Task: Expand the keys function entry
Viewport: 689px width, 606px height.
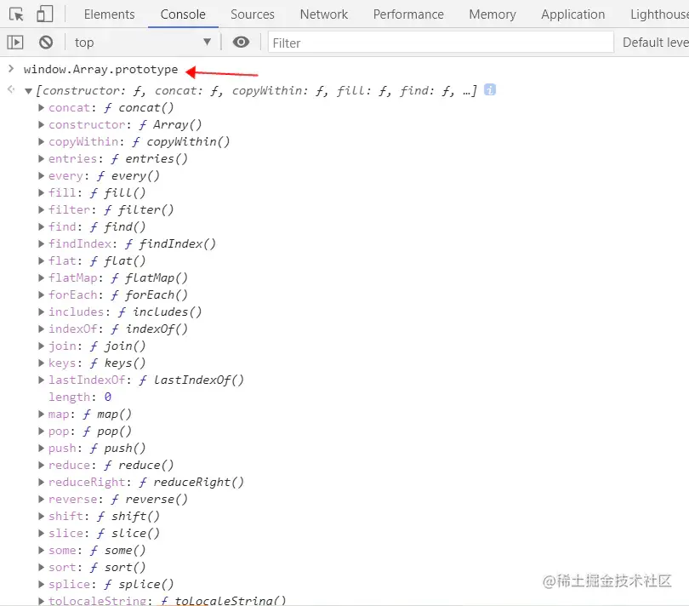Action: [x=41, y=363]
